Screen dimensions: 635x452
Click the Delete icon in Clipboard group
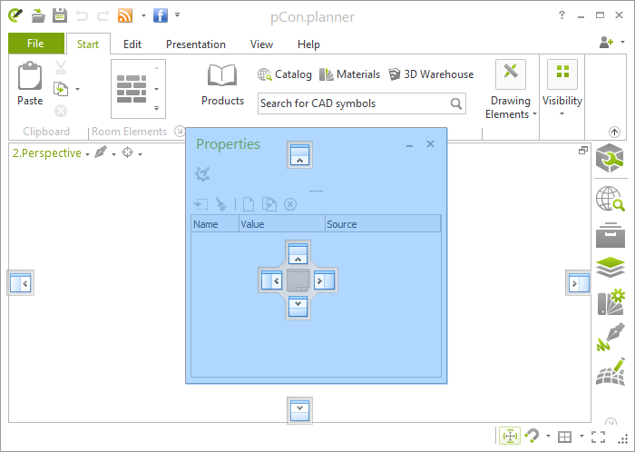tap(61, 111)
